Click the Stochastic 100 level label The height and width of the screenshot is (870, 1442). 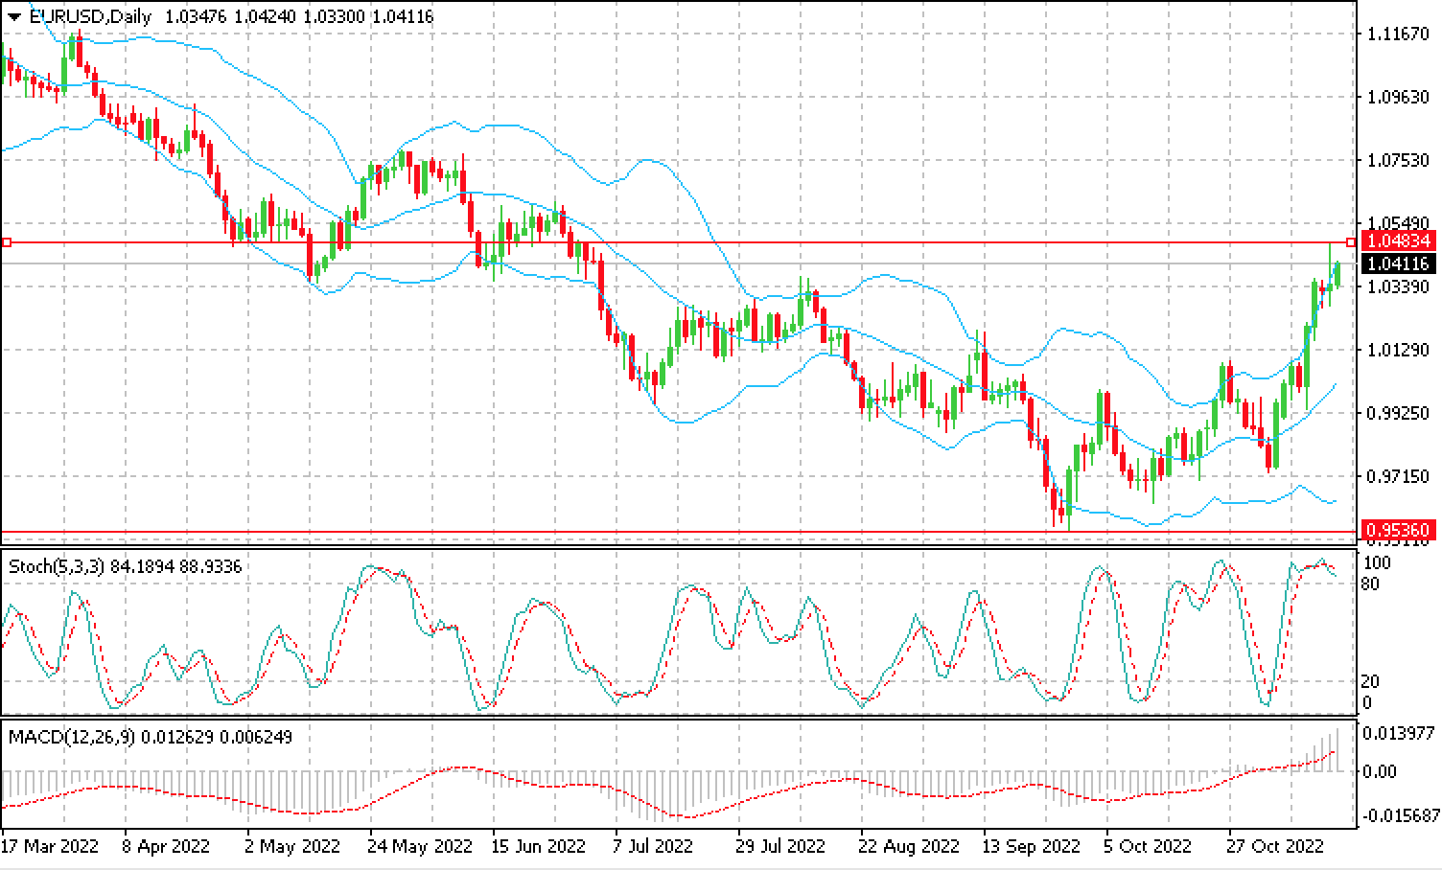(1377, 562)
